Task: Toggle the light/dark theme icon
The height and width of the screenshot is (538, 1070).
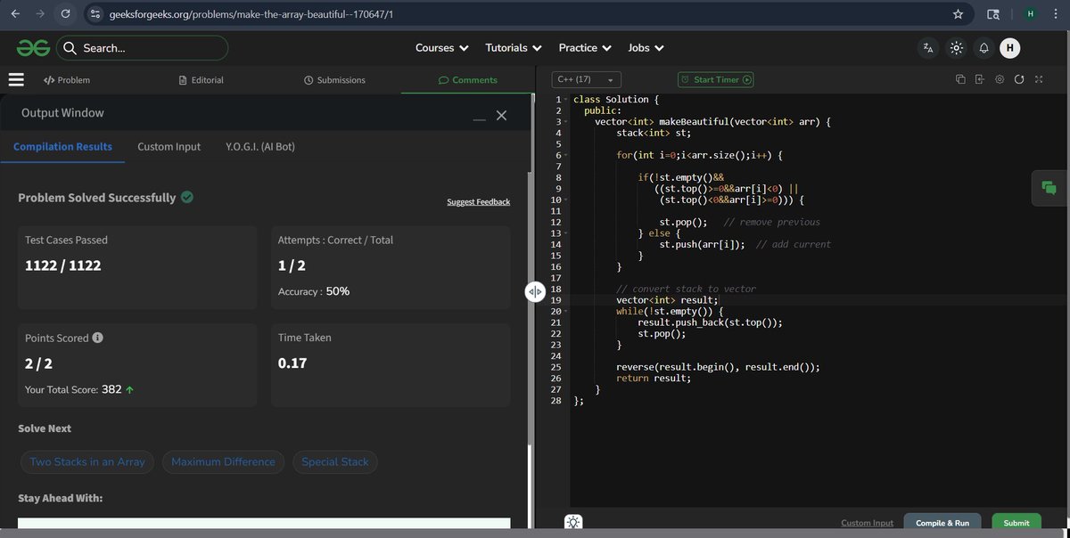Action: [x=956, y=48]
